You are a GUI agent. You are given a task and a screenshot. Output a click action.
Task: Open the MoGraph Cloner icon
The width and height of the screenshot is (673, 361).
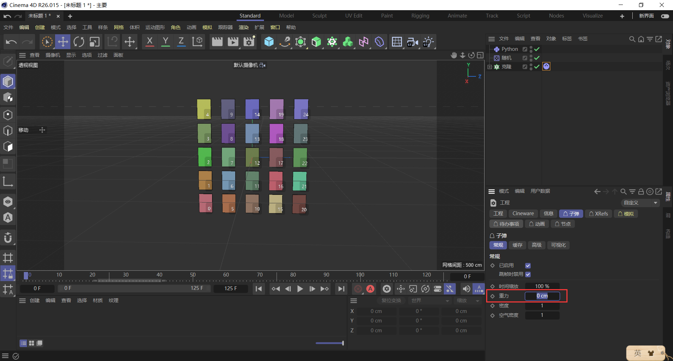click(x=332, y=42)
